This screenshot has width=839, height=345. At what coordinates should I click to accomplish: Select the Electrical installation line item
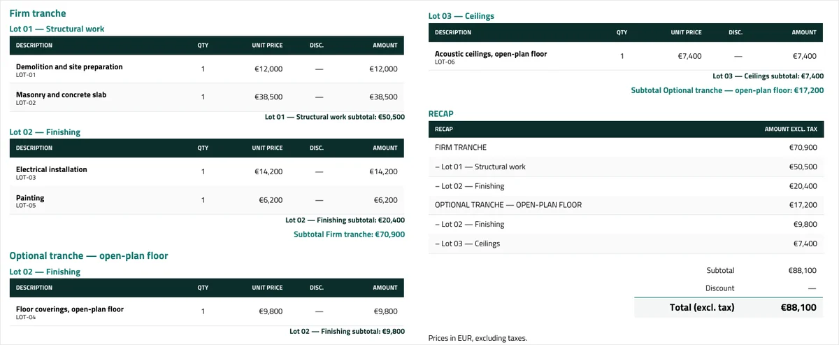[x=207, y=172]
